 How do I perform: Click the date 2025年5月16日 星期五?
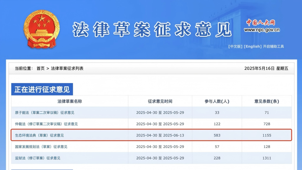266,68
